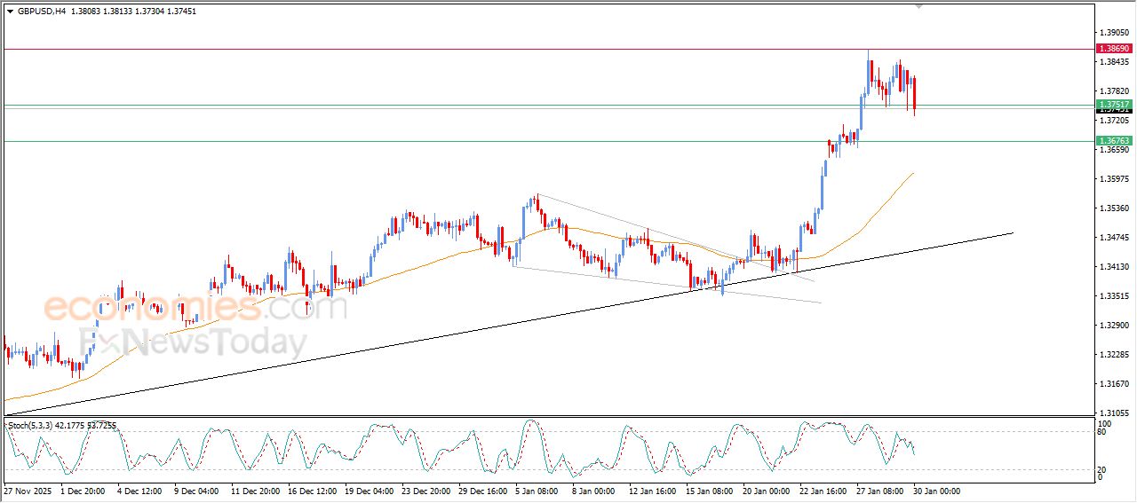Click the 1.31055 price scale value
The width and height of the screenshot is (1137, 503).
pos(1114,413)
